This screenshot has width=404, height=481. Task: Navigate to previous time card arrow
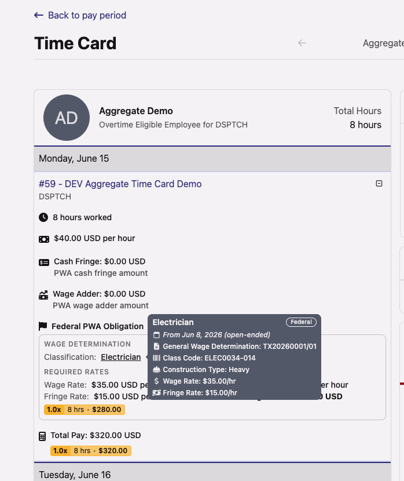pos(302,43)
